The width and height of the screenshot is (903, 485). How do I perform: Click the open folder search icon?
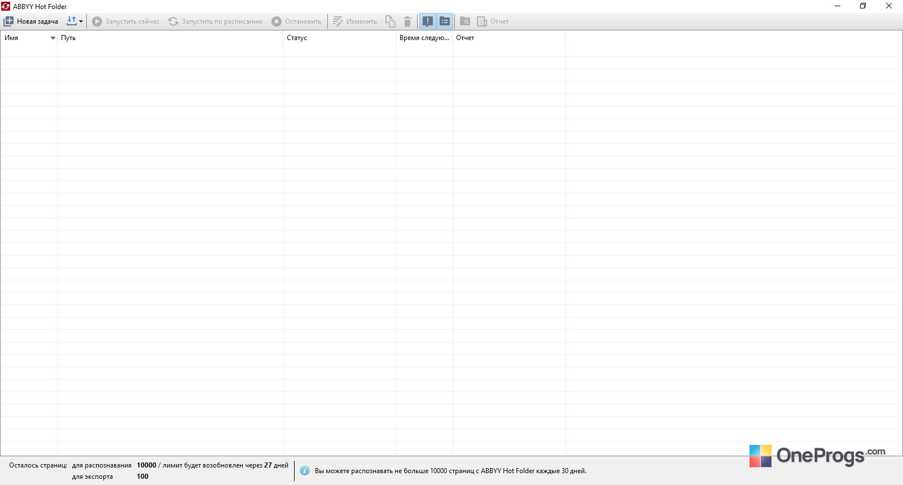pyautogui.click(x=465, y=21)
